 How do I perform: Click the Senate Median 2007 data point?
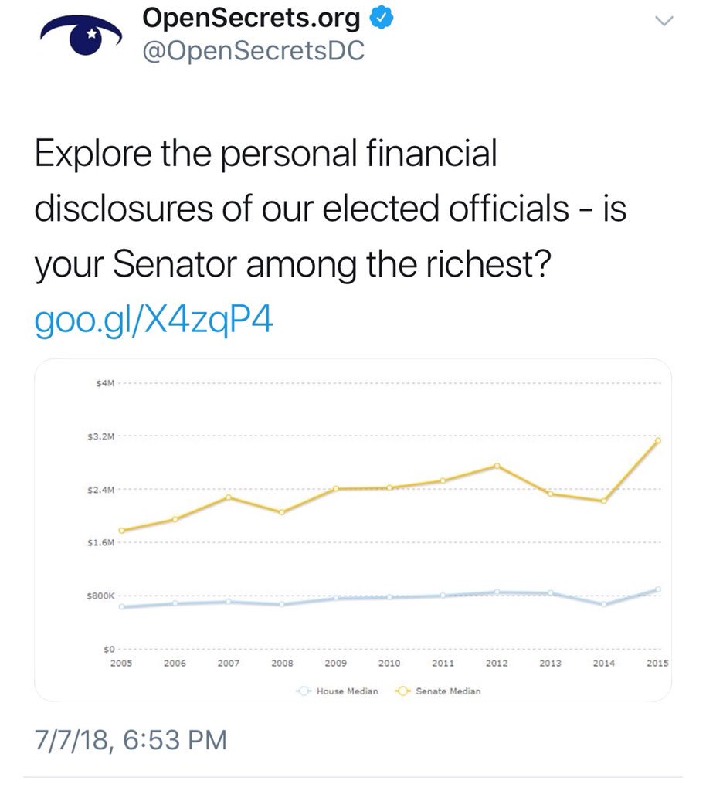[x=229, y=497]
